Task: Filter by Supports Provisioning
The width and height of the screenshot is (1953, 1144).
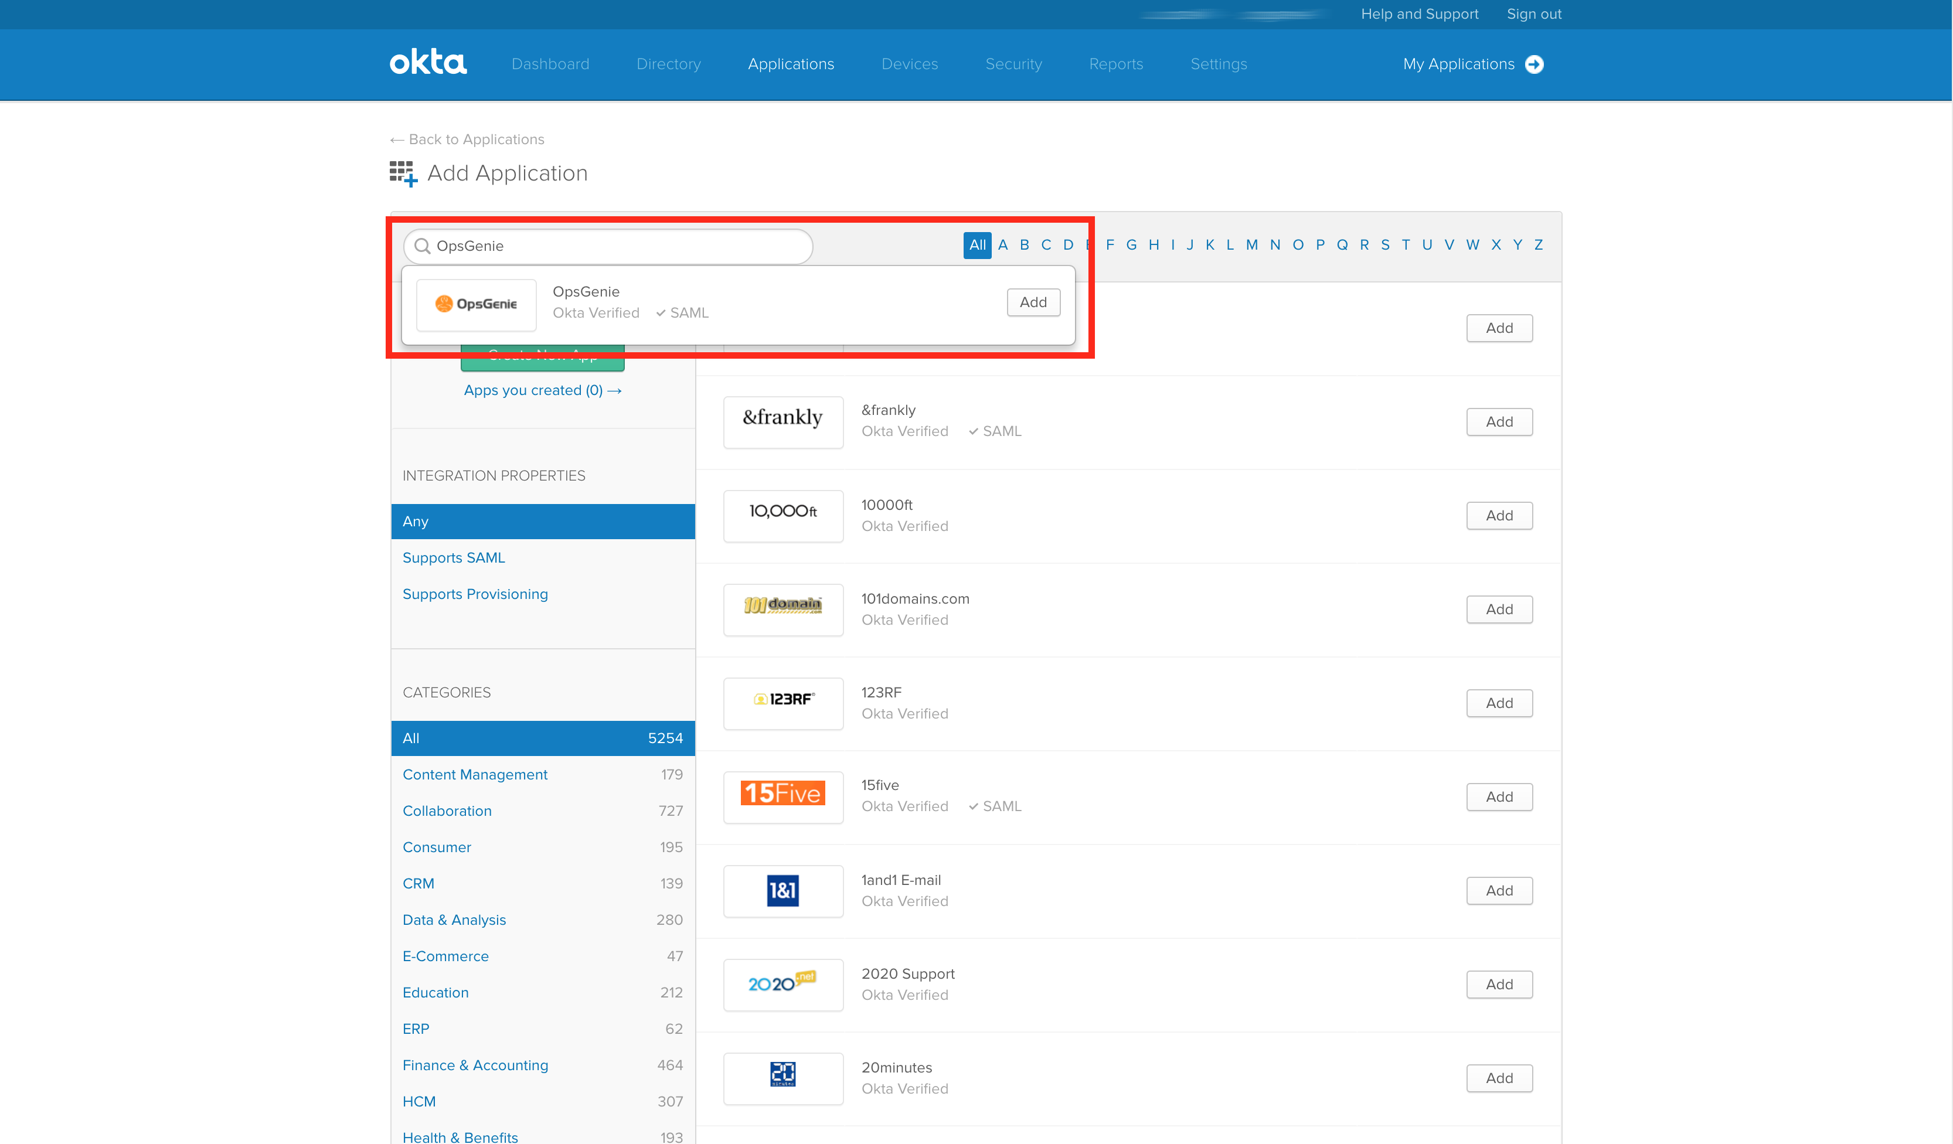Action: [x=474, y=594]
